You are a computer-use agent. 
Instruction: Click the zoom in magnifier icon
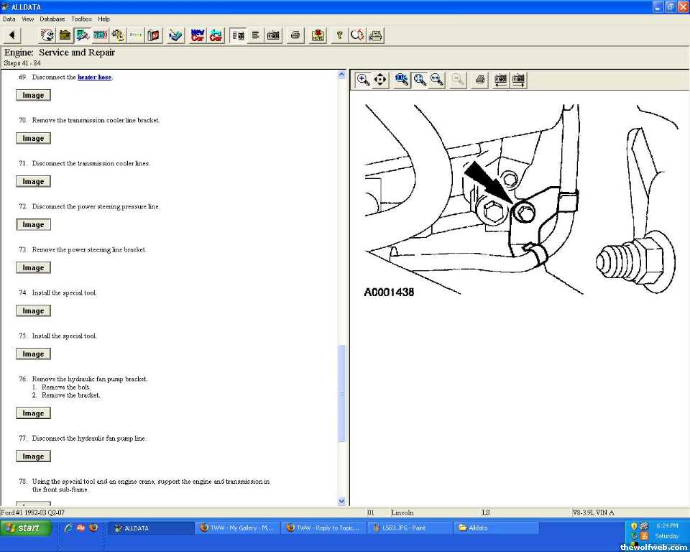click(364, 80)
